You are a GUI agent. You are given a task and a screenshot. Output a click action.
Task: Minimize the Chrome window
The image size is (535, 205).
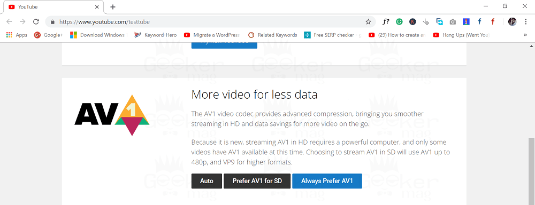(486, 6)
